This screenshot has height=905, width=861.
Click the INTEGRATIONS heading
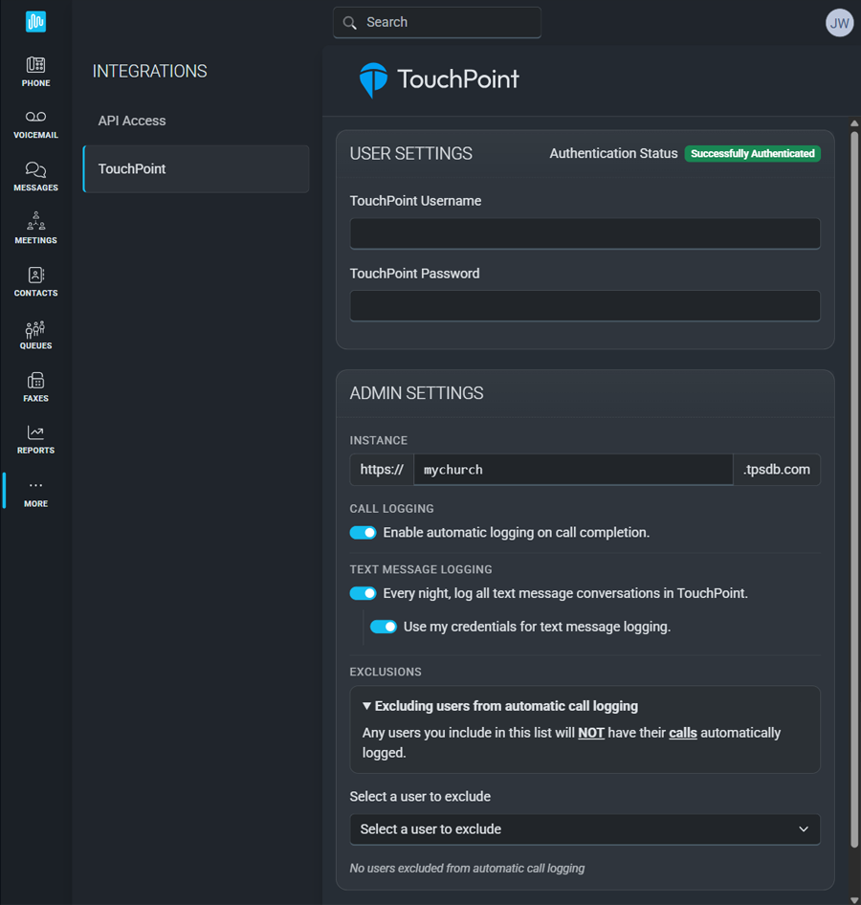149,71
